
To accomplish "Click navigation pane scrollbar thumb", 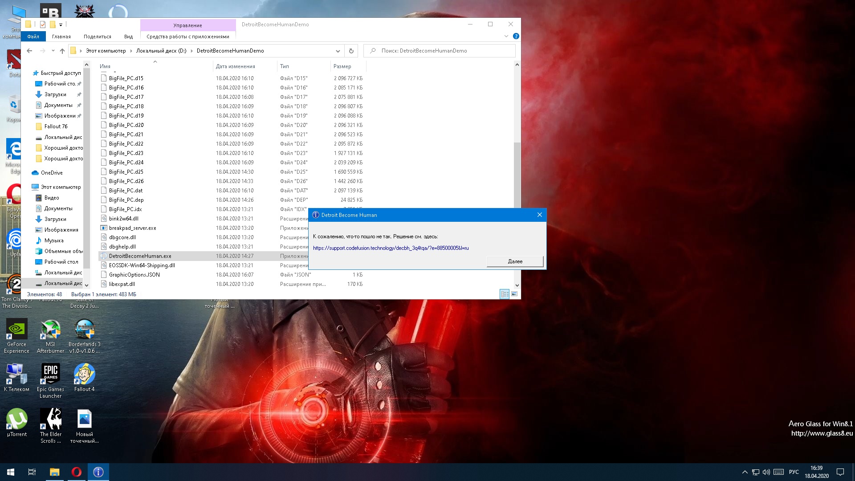I will (x=87, y=168).
